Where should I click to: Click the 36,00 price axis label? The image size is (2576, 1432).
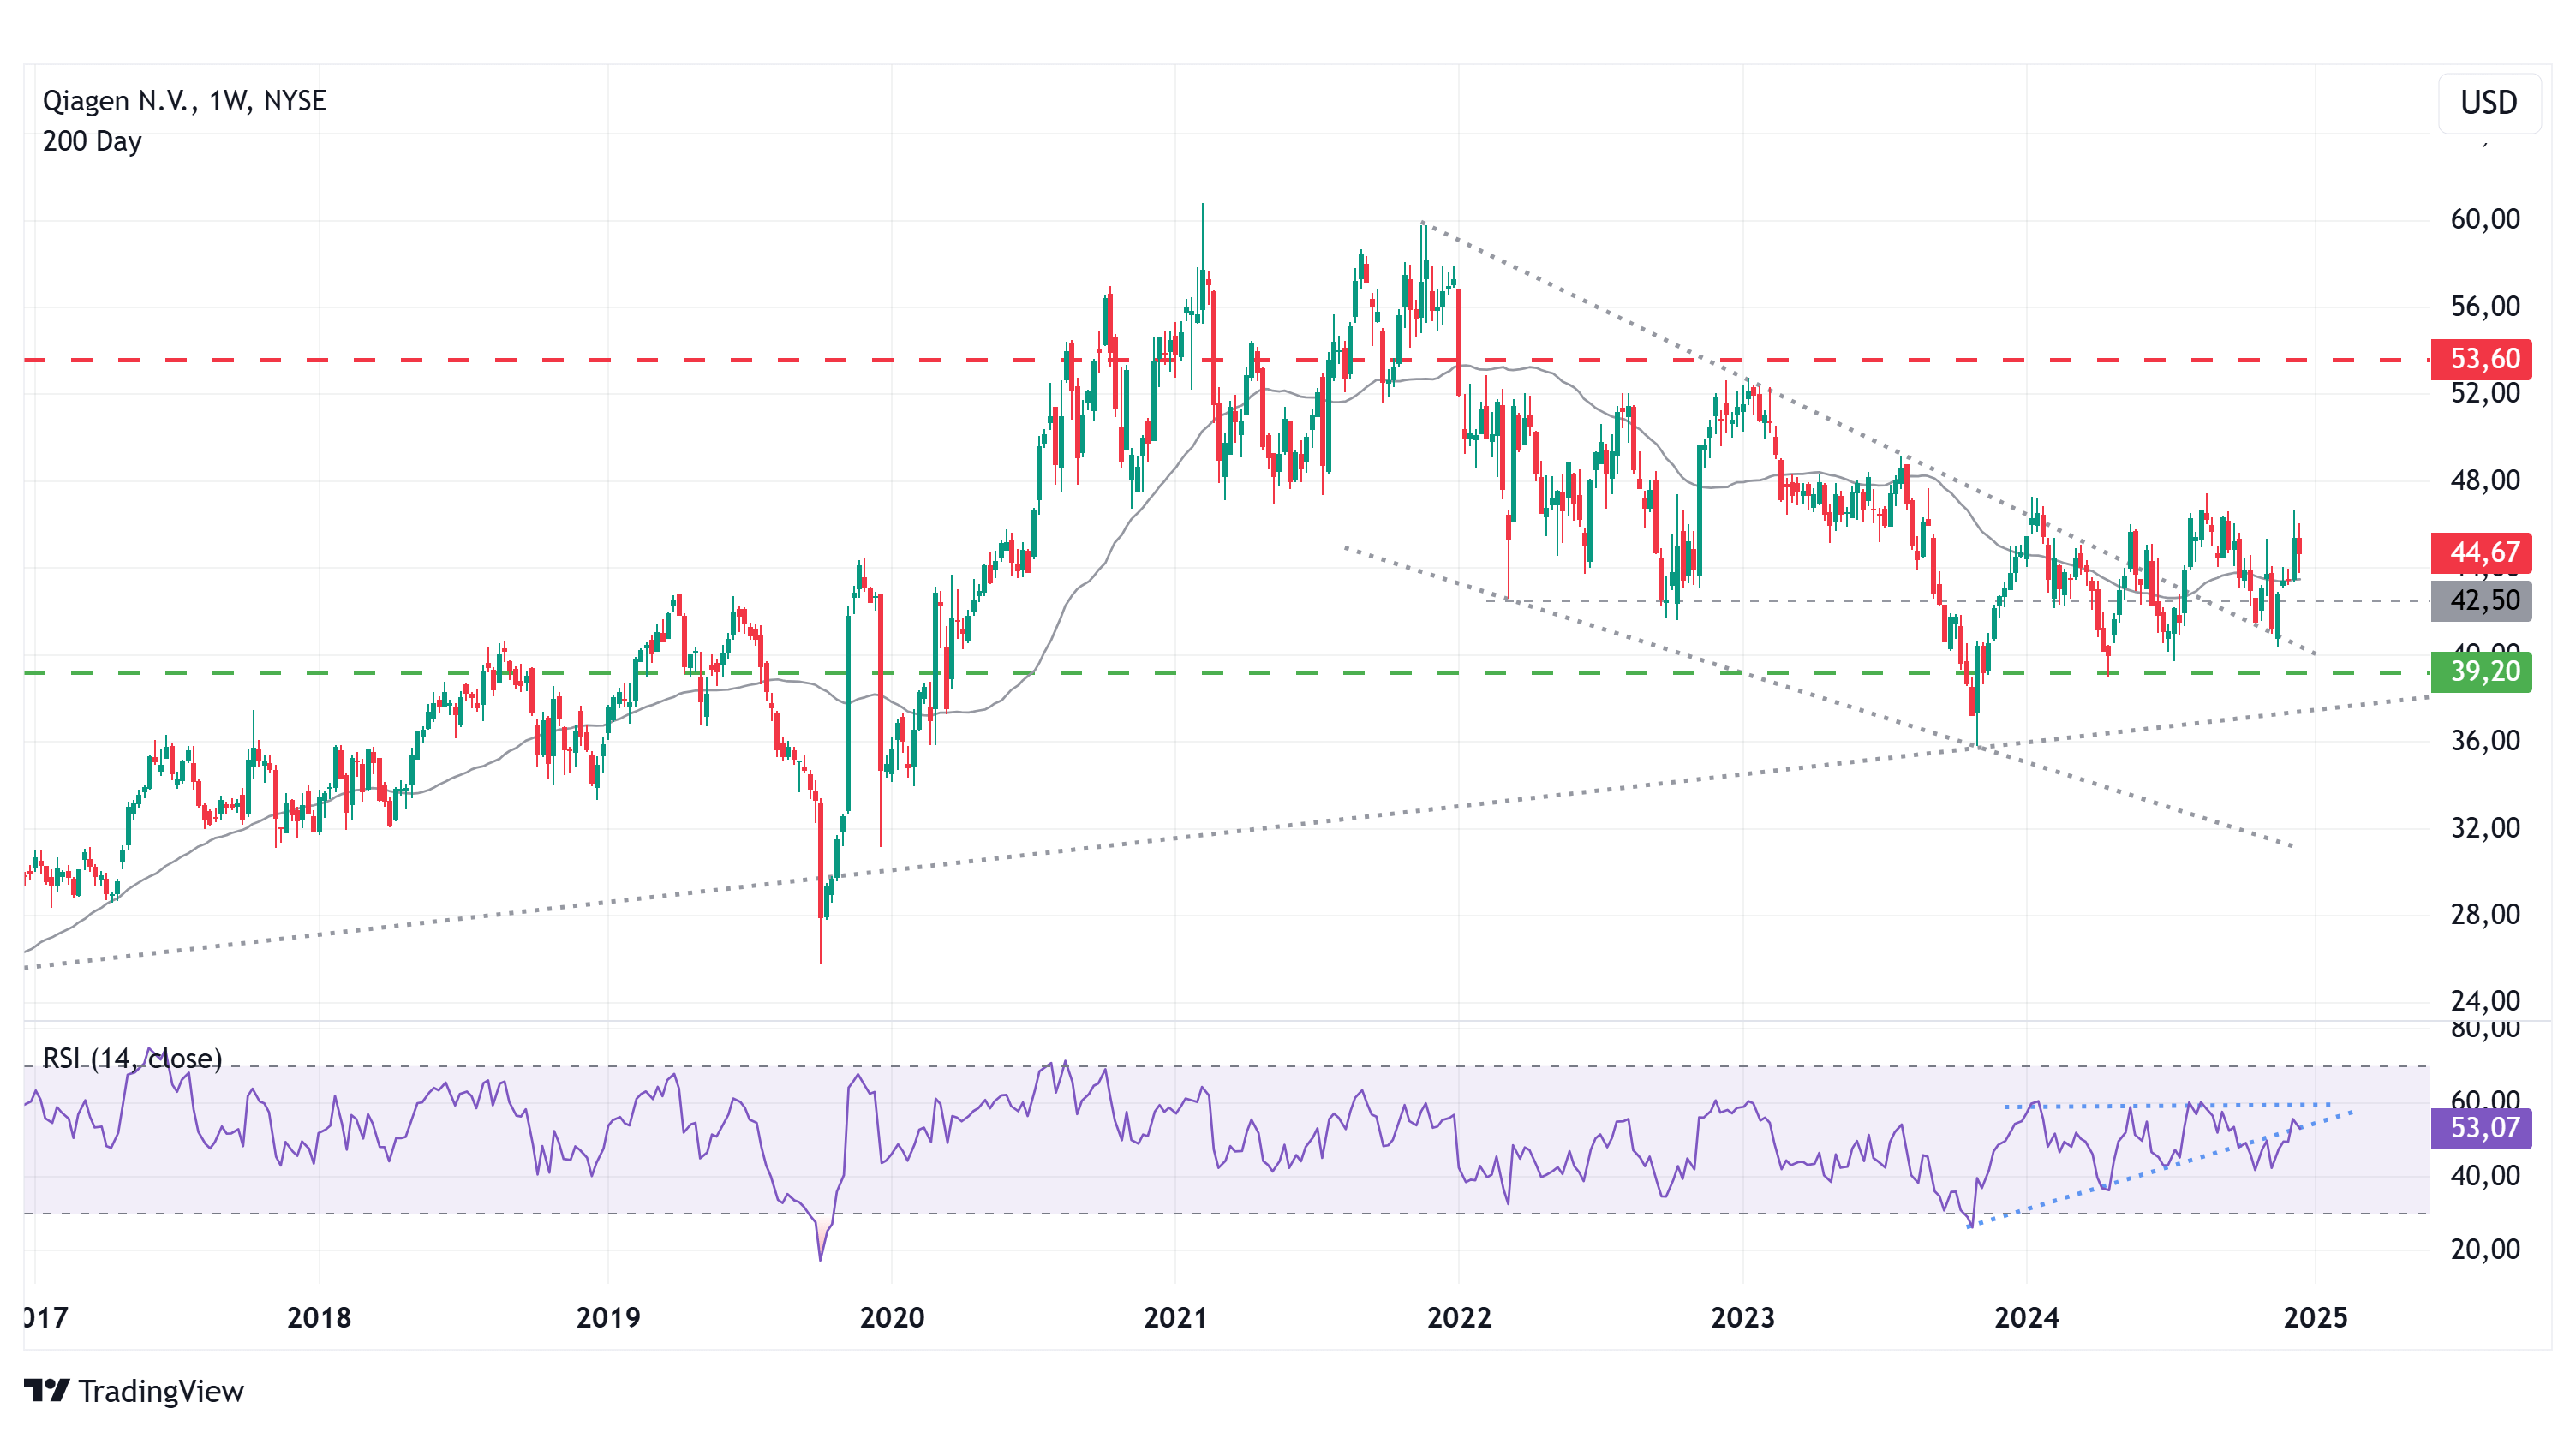point(2485,741)
